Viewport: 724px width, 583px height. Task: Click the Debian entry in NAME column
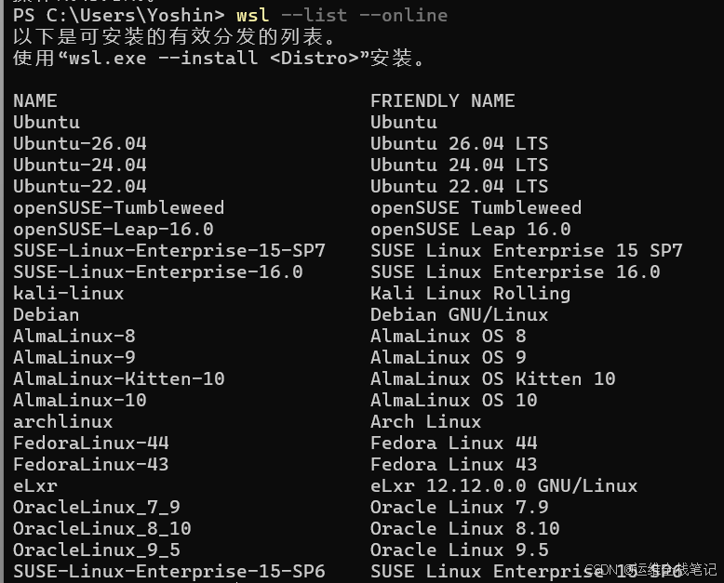(47, 314)
